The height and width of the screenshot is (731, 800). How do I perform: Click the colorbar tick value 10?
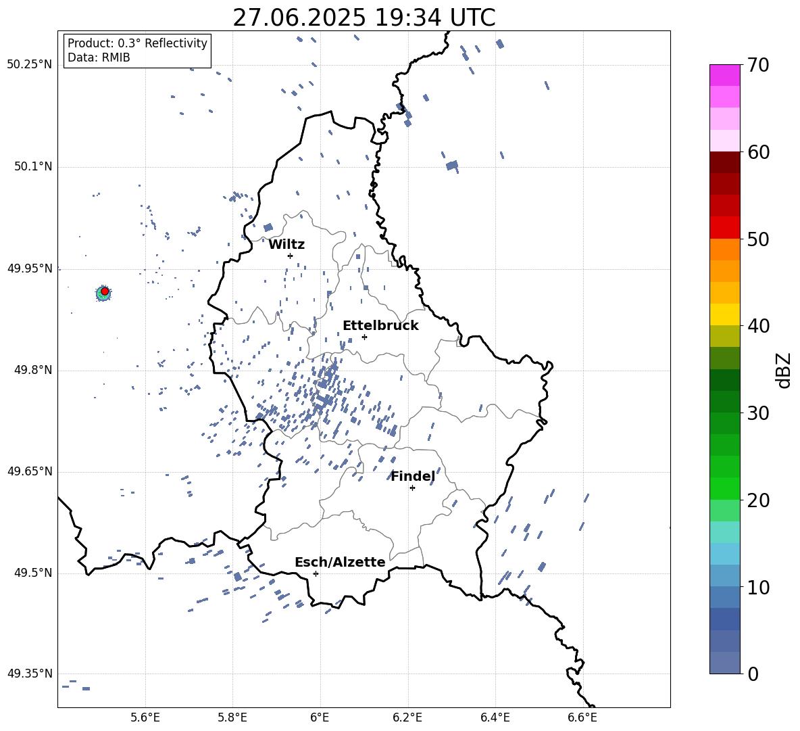click(757, 587)
